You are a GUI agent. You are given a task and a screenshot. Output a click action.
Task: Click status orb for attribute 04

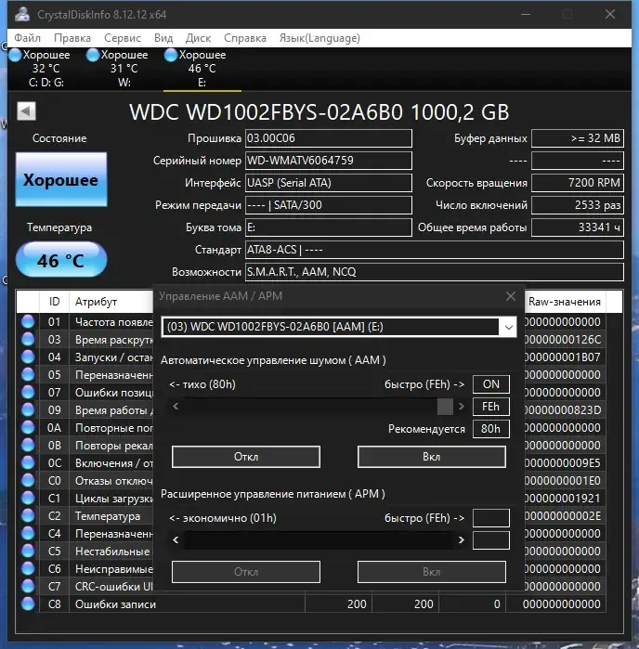coord(28,357)
